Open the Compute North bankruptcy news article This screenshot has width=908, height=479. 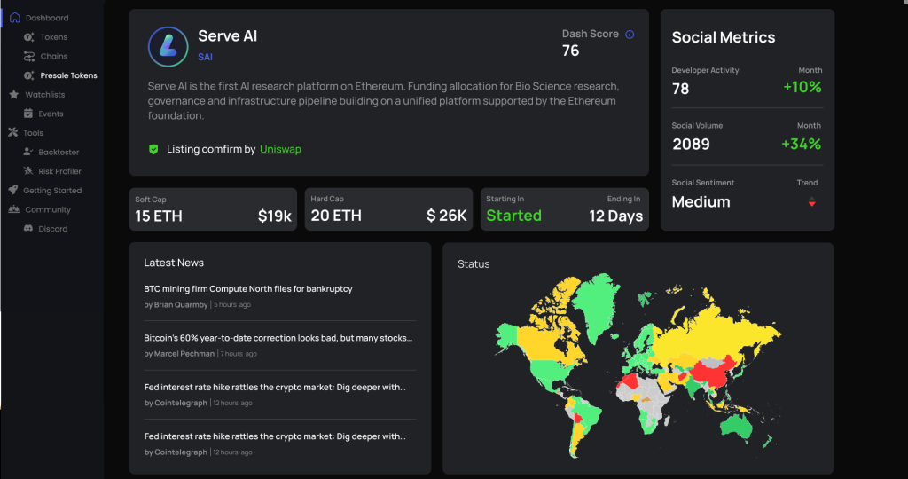tap(248, 288)
